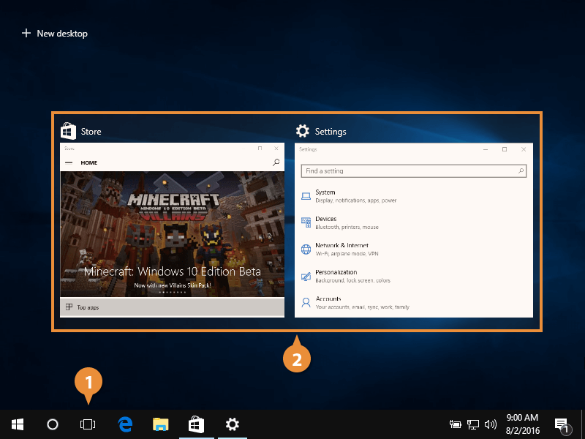Open the Action Center notifications icon
Screen dimensions: 585x439
coord(563,425)
